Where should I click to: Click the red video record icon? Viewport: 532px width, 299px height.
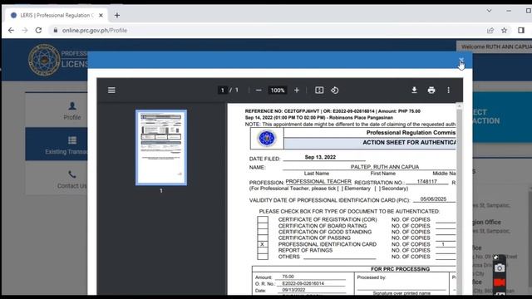click(x=500, y=282)
